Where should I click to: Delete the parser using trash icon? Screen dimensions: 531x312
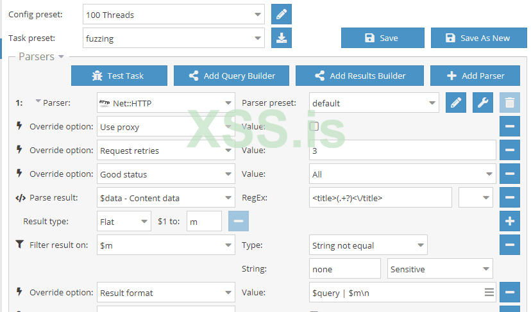tap(510, 103)
